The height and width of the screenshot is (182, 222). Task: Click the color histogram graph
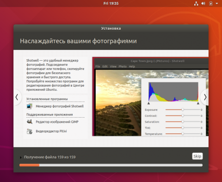(173, 92)
